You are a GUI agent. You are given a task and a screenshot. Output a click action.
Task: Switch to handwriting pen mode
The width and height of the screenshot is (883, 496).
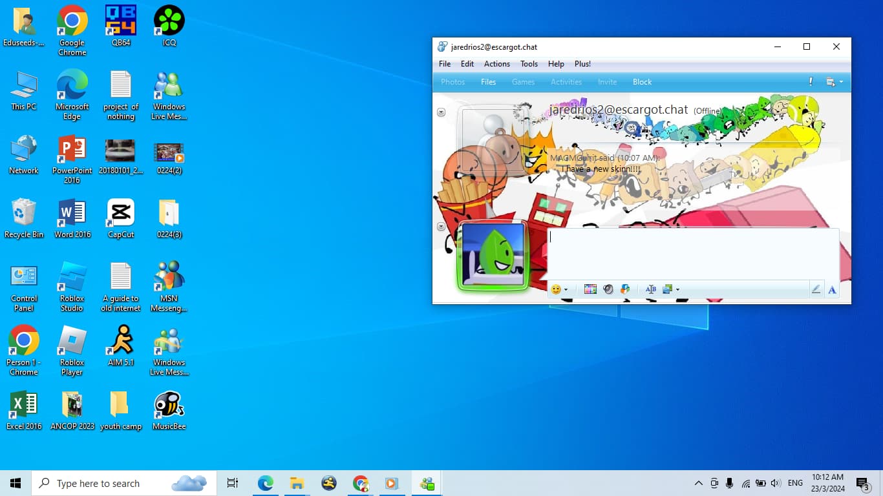pyautogui.click(x=816, y=289)
